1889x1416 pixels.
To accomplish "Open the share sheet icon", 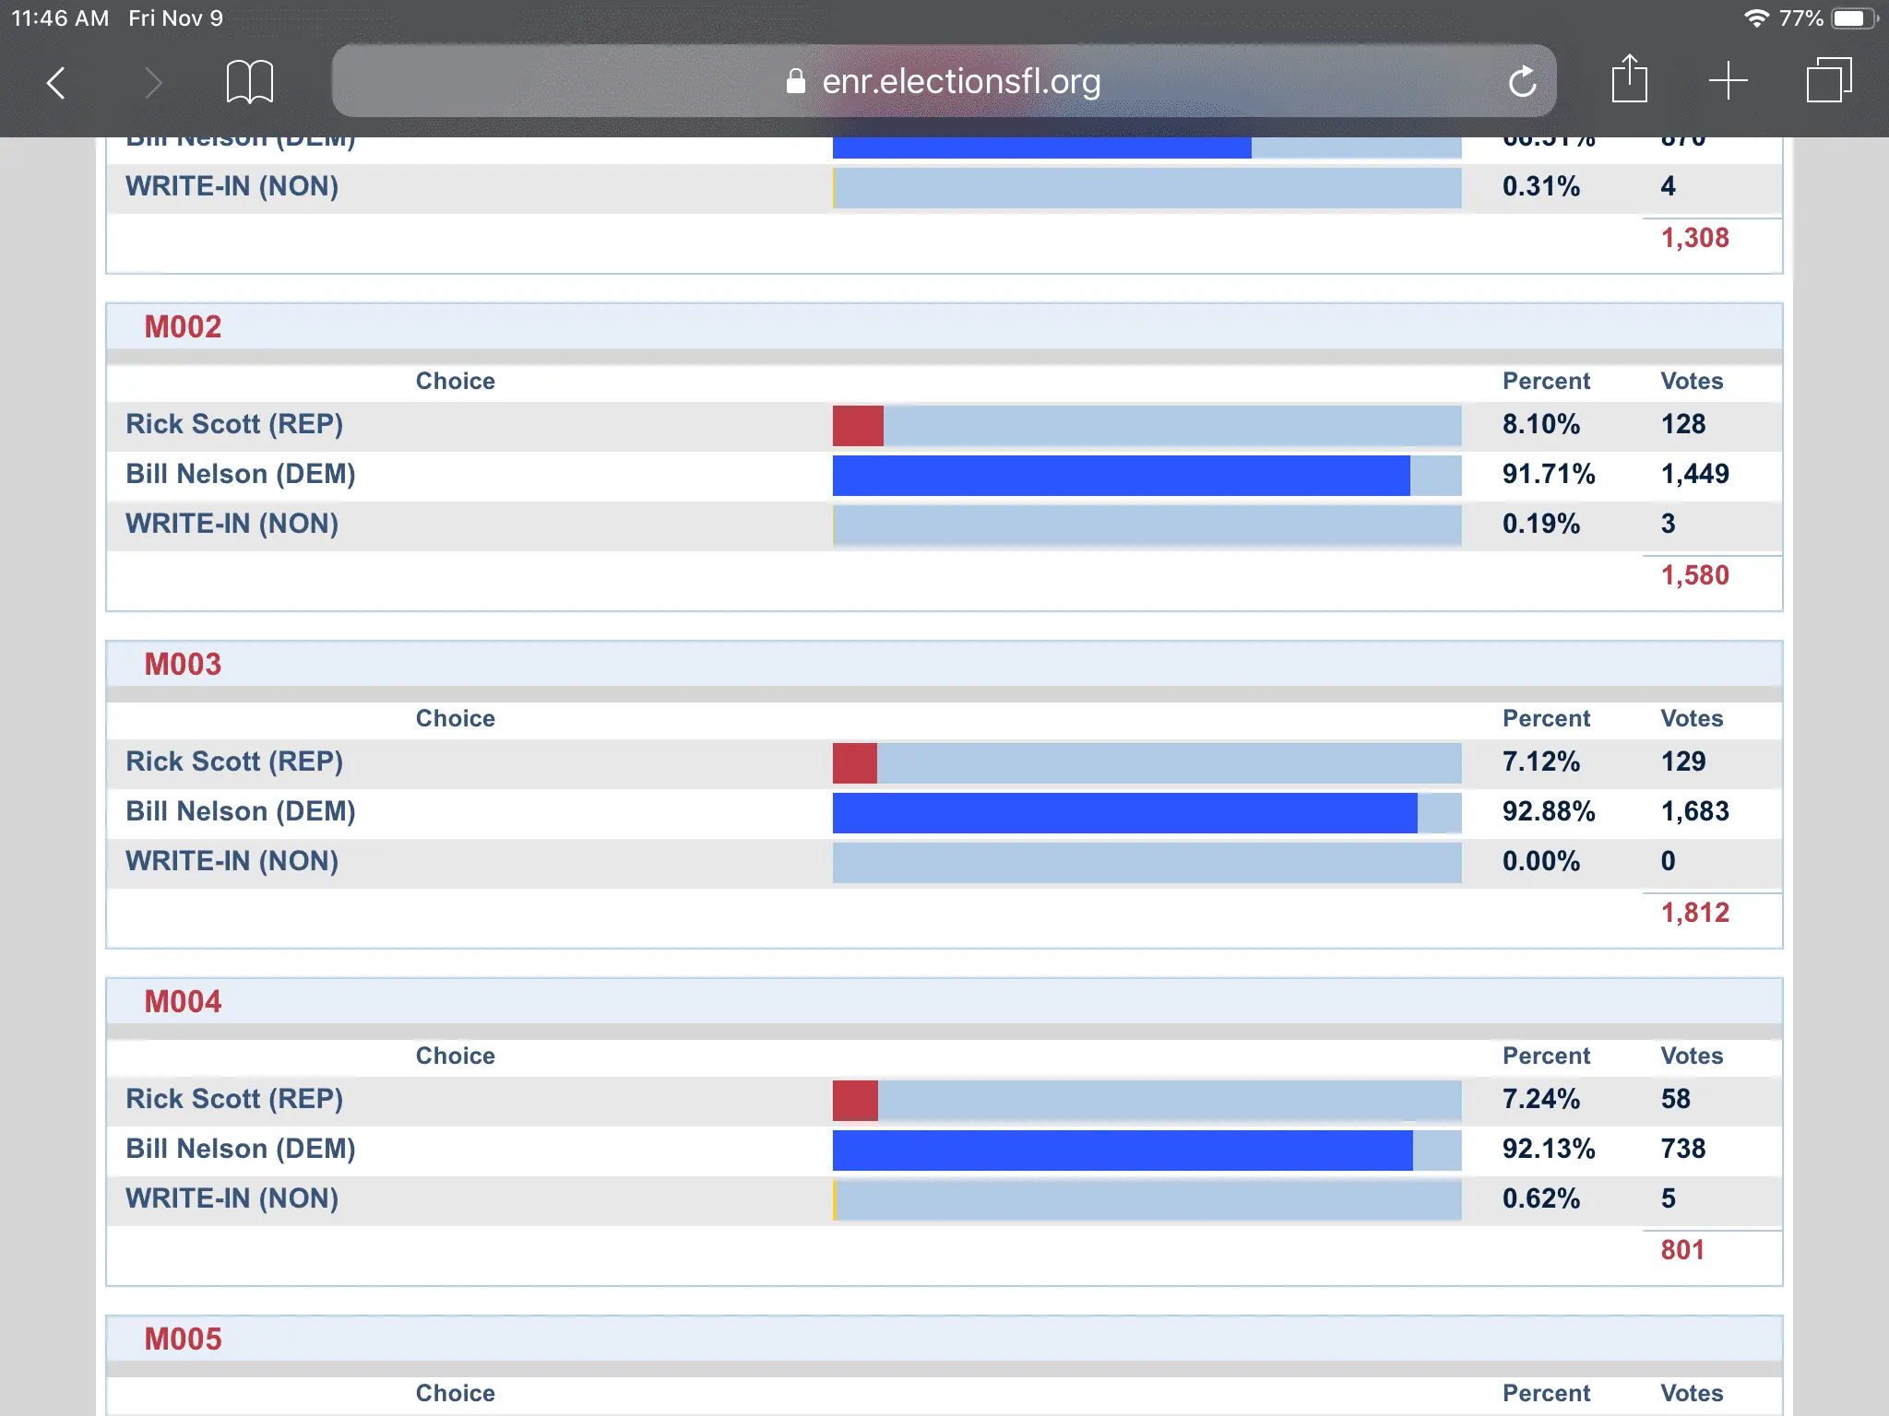I will click(x=1629, y=80).
